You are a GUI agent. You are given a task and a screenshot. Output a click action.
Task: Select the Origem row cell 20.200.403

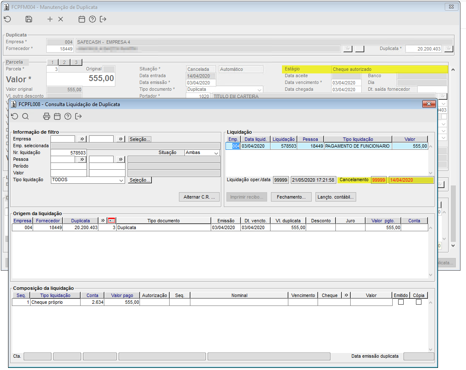coord(81,227)
